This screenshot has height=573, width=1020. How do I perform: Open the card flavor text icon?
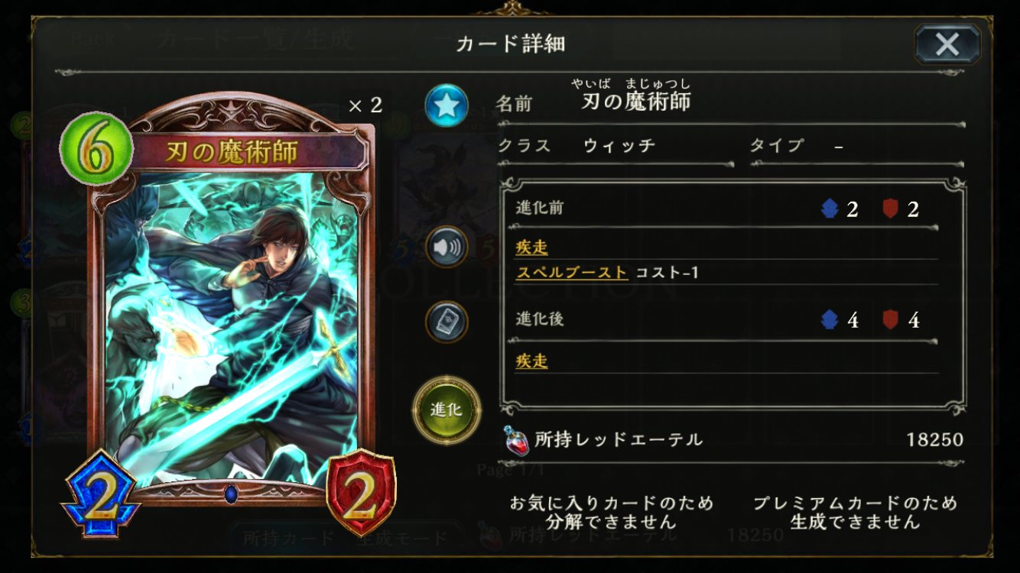pos(447,321)
